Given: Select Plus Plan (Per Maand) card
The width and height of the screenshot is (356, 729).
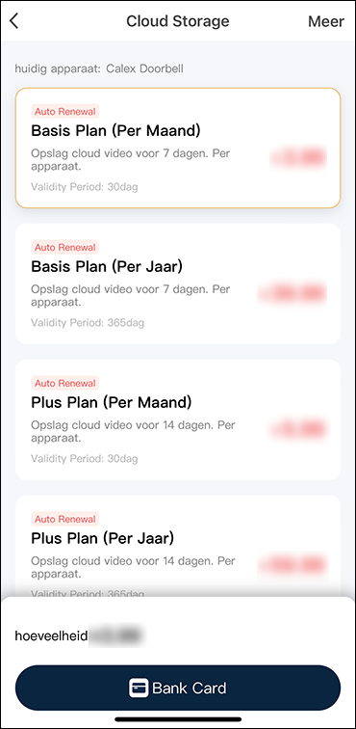Looking at the screenshot, I should 178,419.
